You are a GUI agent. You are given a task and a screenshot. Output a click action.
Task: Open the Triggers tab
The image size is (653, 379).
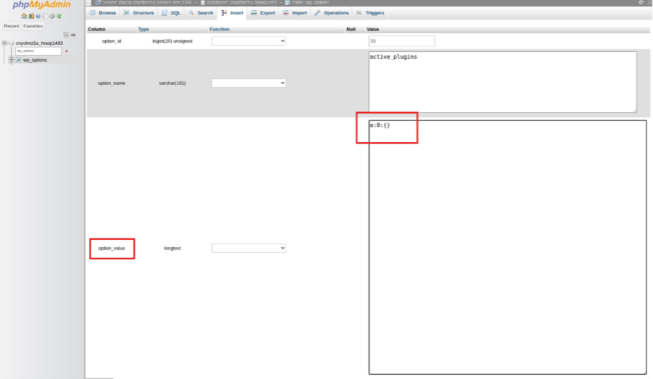coord(370,13)
